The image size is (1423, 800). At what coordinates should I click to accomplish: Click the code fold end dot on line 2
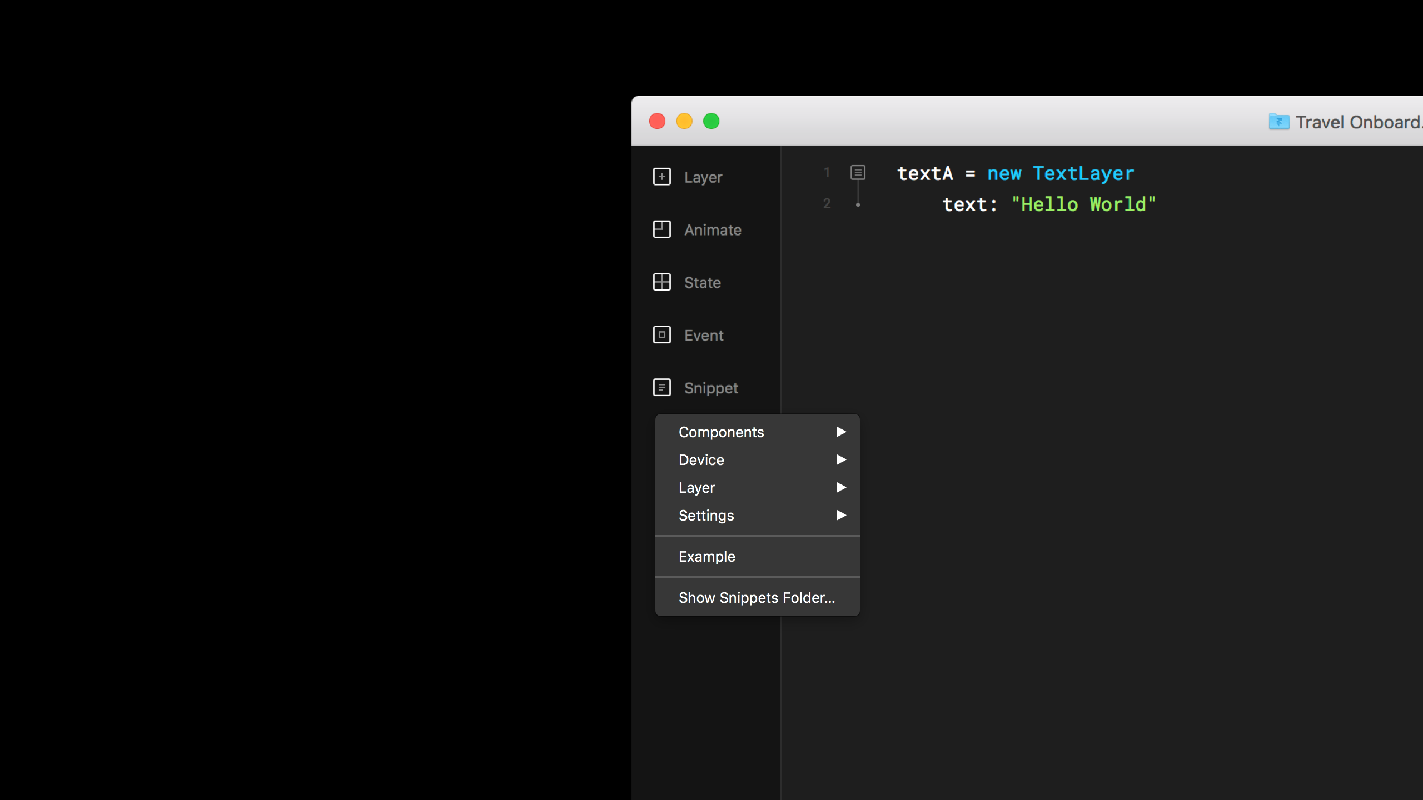click(858, 205)
